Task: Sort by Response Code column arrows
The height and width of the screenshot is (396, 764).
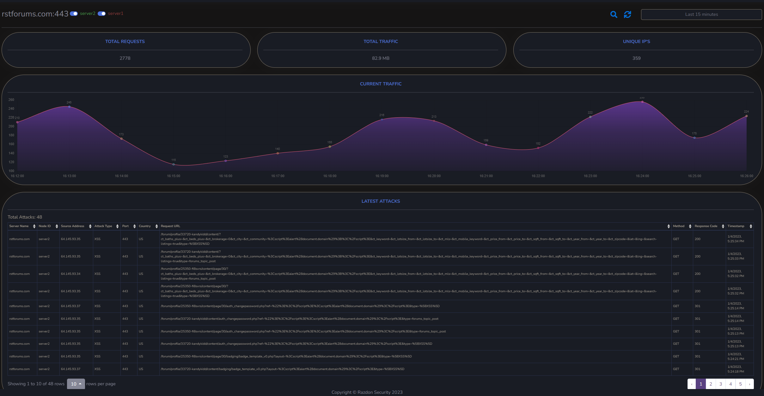Action: [723, 226]
